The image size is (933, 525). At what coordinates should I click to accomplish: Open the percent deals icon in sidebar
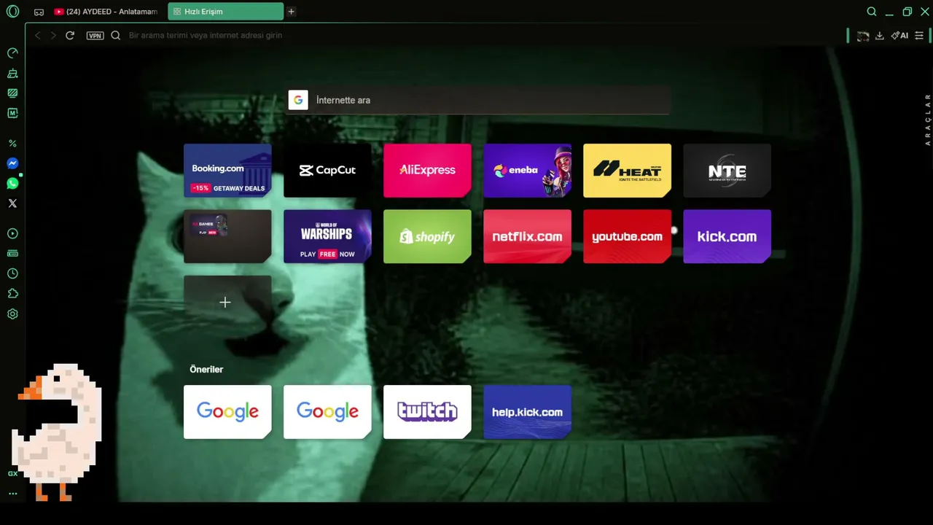[x=12, y=144]
